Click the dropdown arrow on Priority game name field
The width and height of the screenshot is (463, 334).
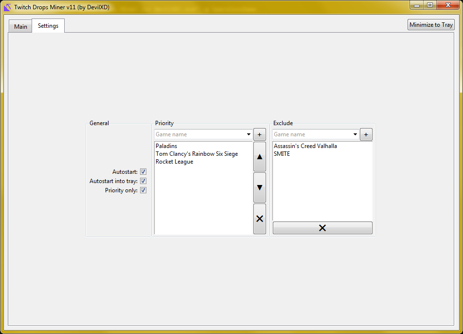pos(249,134)
